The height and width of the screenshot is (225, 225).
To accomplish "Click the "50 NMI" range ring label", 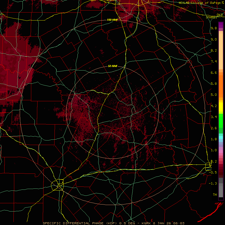I will tap(112, 66).
